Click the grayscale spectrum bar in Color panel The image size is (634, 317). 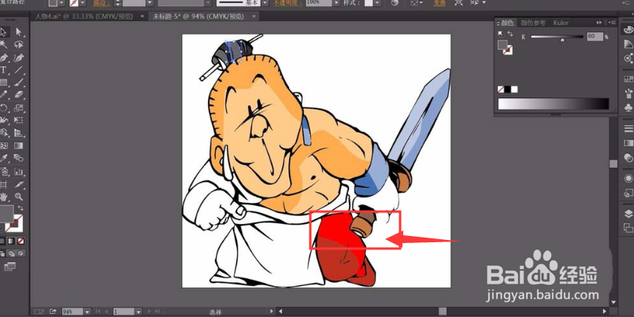(x=553, y=104)
